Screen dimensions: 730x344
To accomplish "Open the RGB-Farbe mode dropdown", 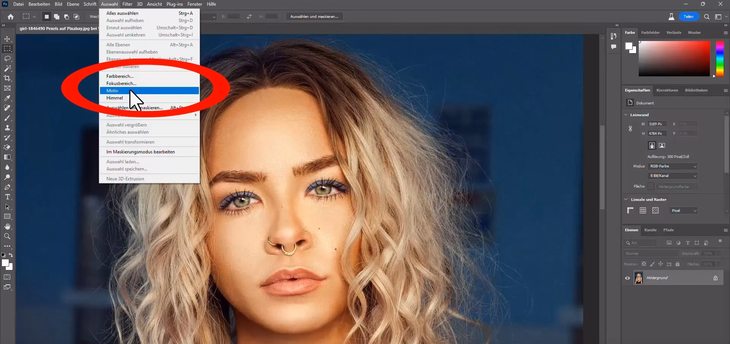I will [x=672, y=166].
